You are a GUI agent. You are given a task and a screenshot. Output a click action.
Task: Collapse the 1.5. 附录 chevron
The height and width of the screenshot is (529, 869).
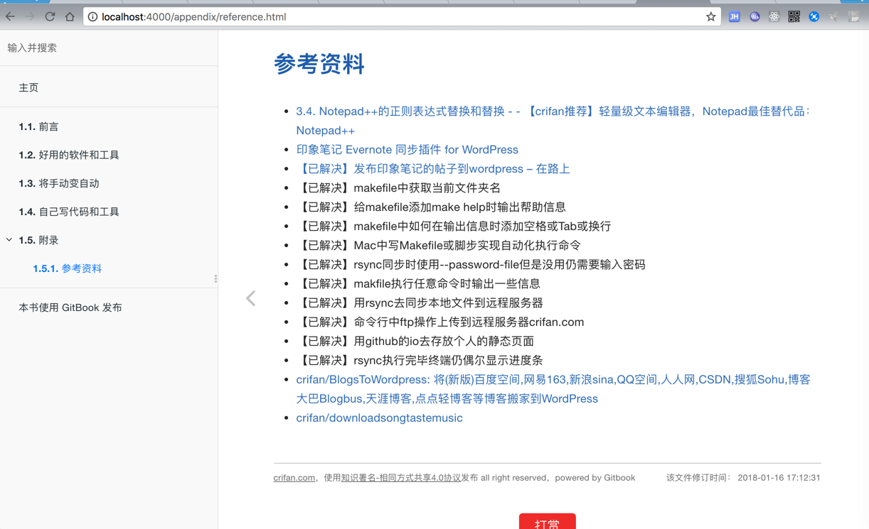click(x=9, y=240)
